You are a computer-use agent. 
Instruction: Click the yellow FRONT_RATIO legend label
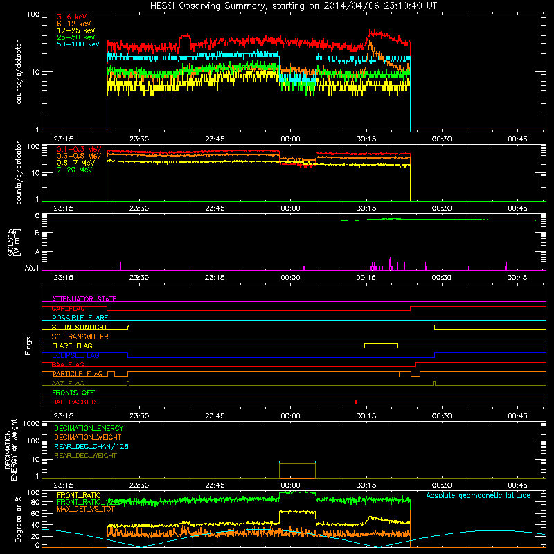tap(79, 495)
